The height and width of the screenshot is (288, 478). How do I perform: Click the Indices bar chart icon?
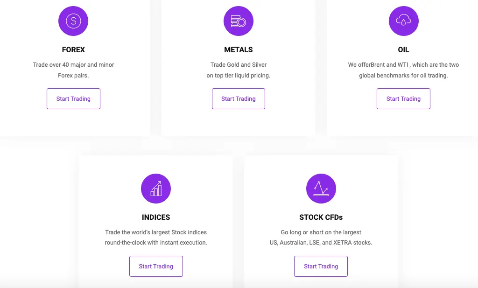[156, 189]
